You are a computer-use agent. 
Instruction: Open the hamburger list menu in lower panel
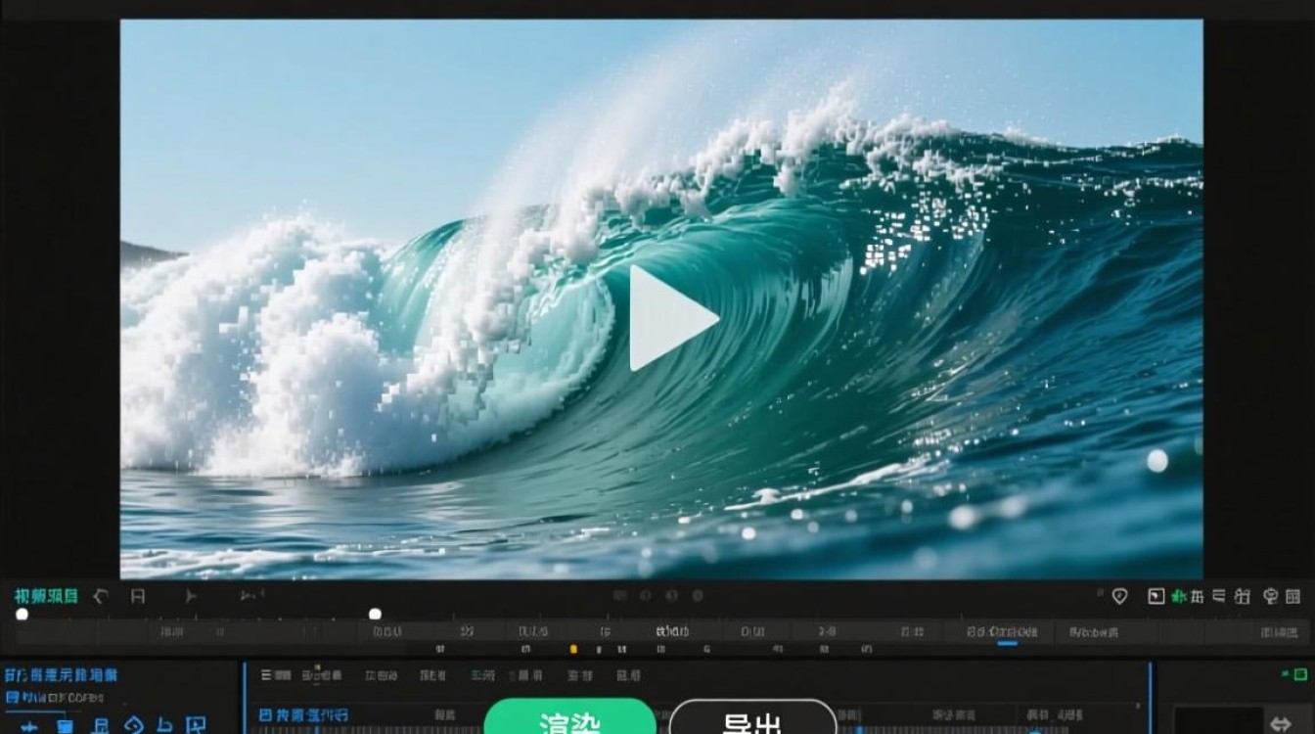tap(267, 675)
